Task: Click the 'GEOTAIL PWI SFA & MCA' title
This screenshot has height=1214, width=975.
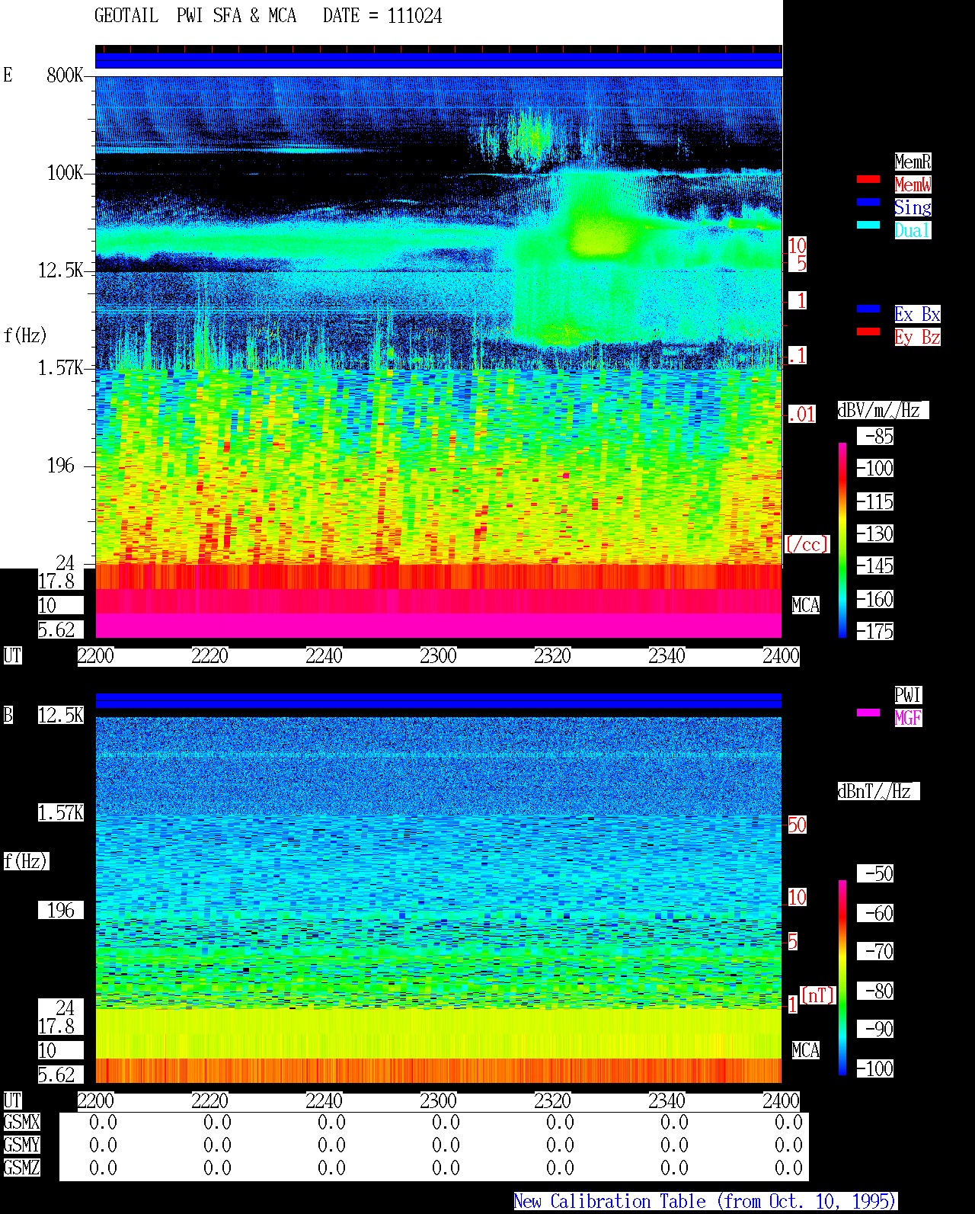Action: [x=195, y=16]
